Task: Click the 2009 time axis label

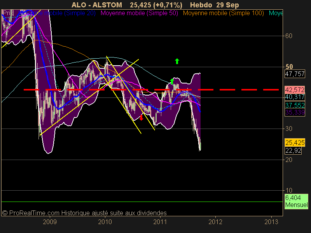Action: pos(50,222)
